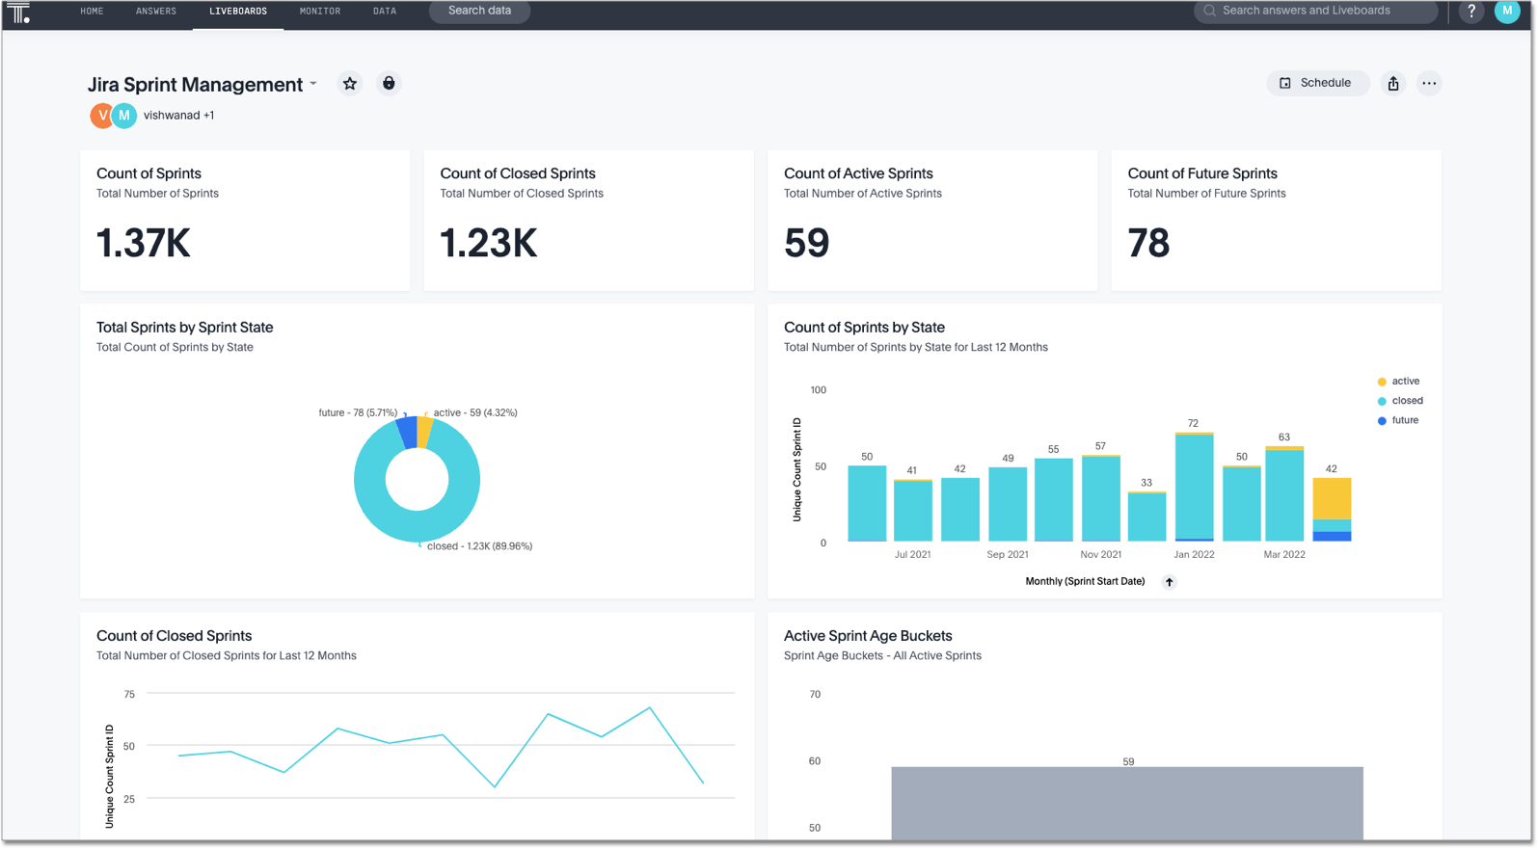Click the vishwanad +1 authors link

coord(178,116)
